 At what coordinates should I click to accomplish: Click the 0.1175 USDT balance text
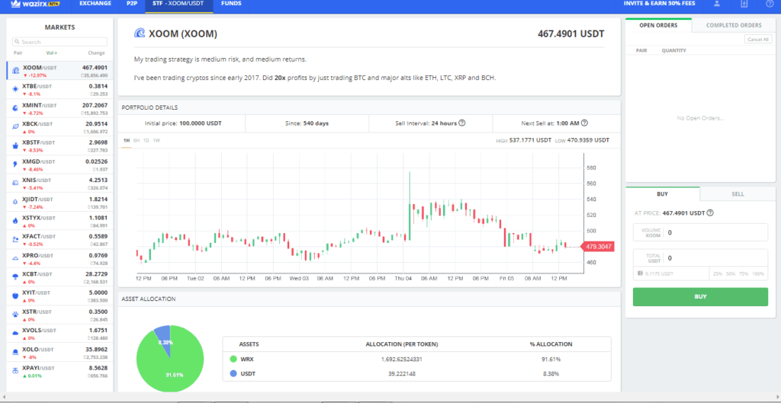pyautogui.click(x=659, y=273)
